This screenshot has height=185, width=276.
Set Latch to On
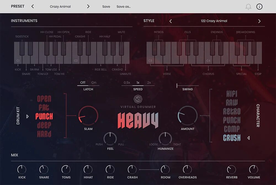point(94,83)
